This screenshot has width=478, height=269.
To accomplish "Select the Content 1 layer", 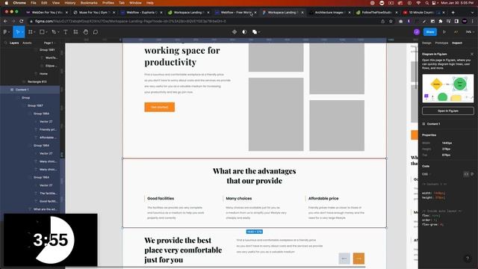I will 30,90.
